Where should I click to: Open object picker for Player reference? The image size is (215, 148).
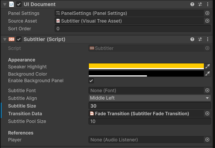[x=207, y=140]
